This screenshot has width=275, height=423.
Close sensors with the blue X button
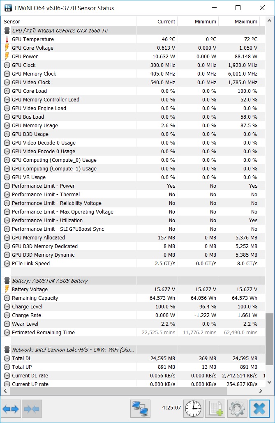click(259, 409)
